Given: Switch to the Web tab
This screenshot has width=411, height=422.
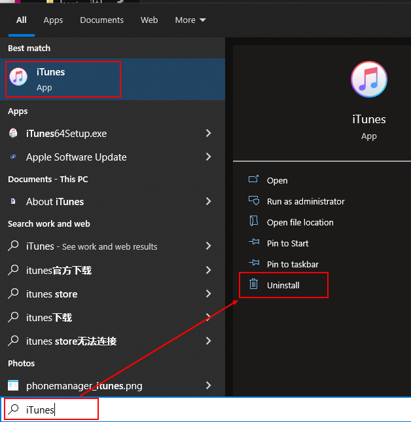Looking at the screenshot, I should 149,20.
